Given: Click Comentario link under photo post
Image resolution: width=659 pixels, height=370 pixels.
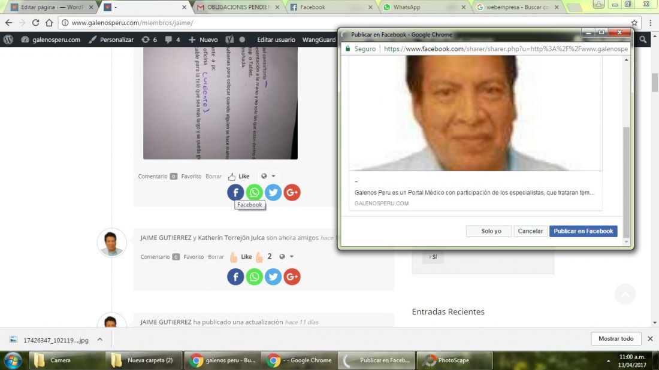Looking at the screenshot, I should click(153, 177).
